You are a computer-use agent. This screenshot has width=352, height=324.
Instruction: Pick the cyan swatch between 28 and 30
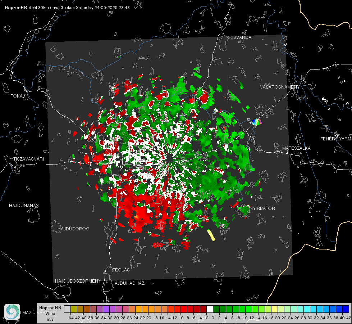tap(307, 309)
